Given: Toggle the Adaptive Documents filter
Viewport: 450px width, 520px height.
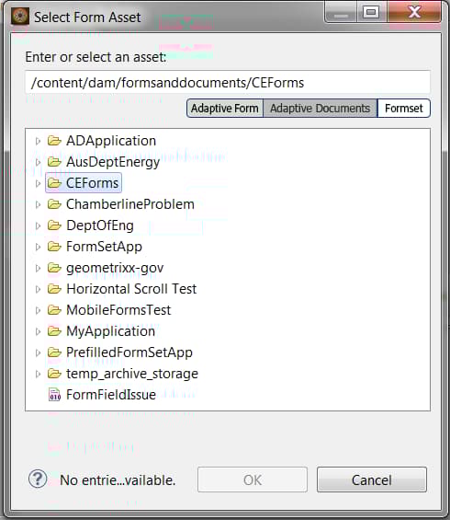Looking at the screenshot, I should click(320, 109).
